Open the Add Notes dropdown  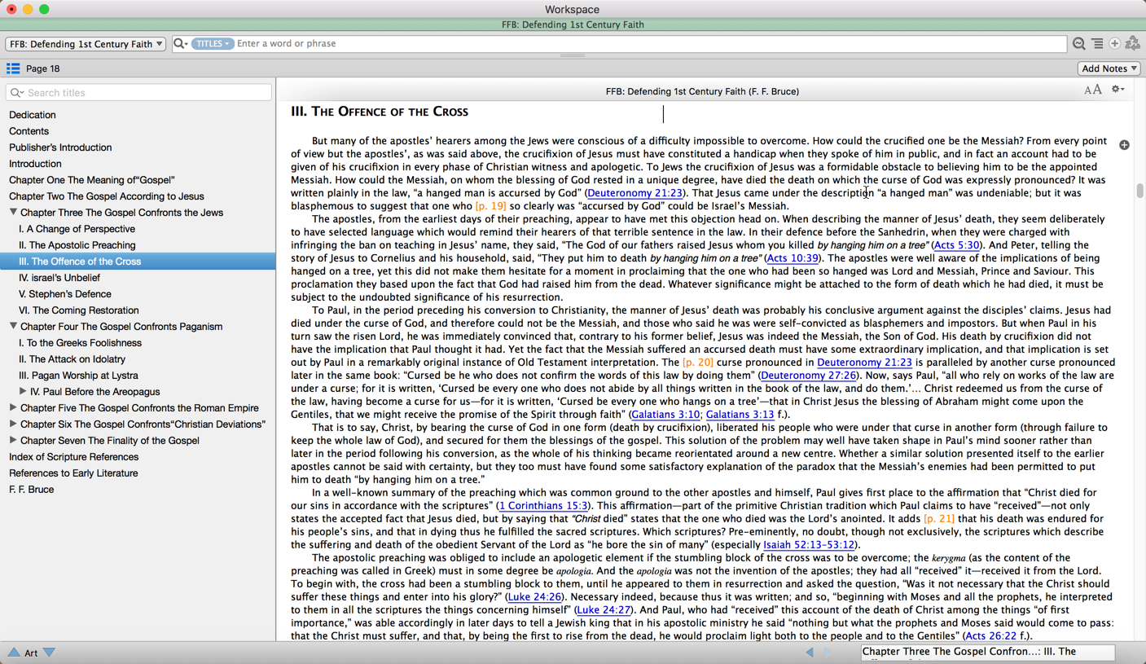click(1109, 68)
